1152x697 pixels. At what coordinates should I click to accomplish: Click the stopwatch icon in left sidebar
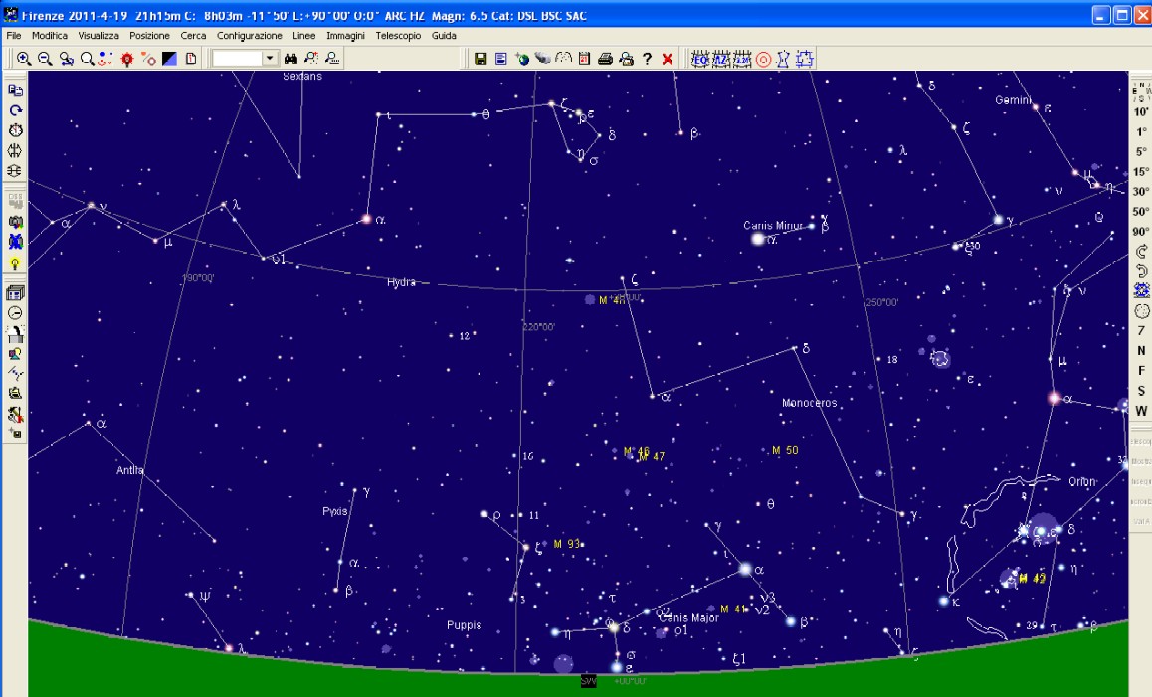pos(15,130)
